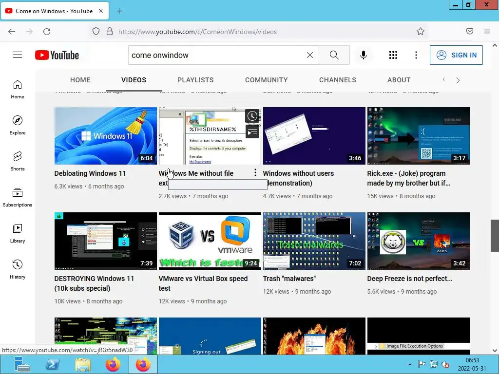The width and height of the screenshot is (499, 374).
Task: Open the COMMUNITY tab
Action: (x=267, y=80)
